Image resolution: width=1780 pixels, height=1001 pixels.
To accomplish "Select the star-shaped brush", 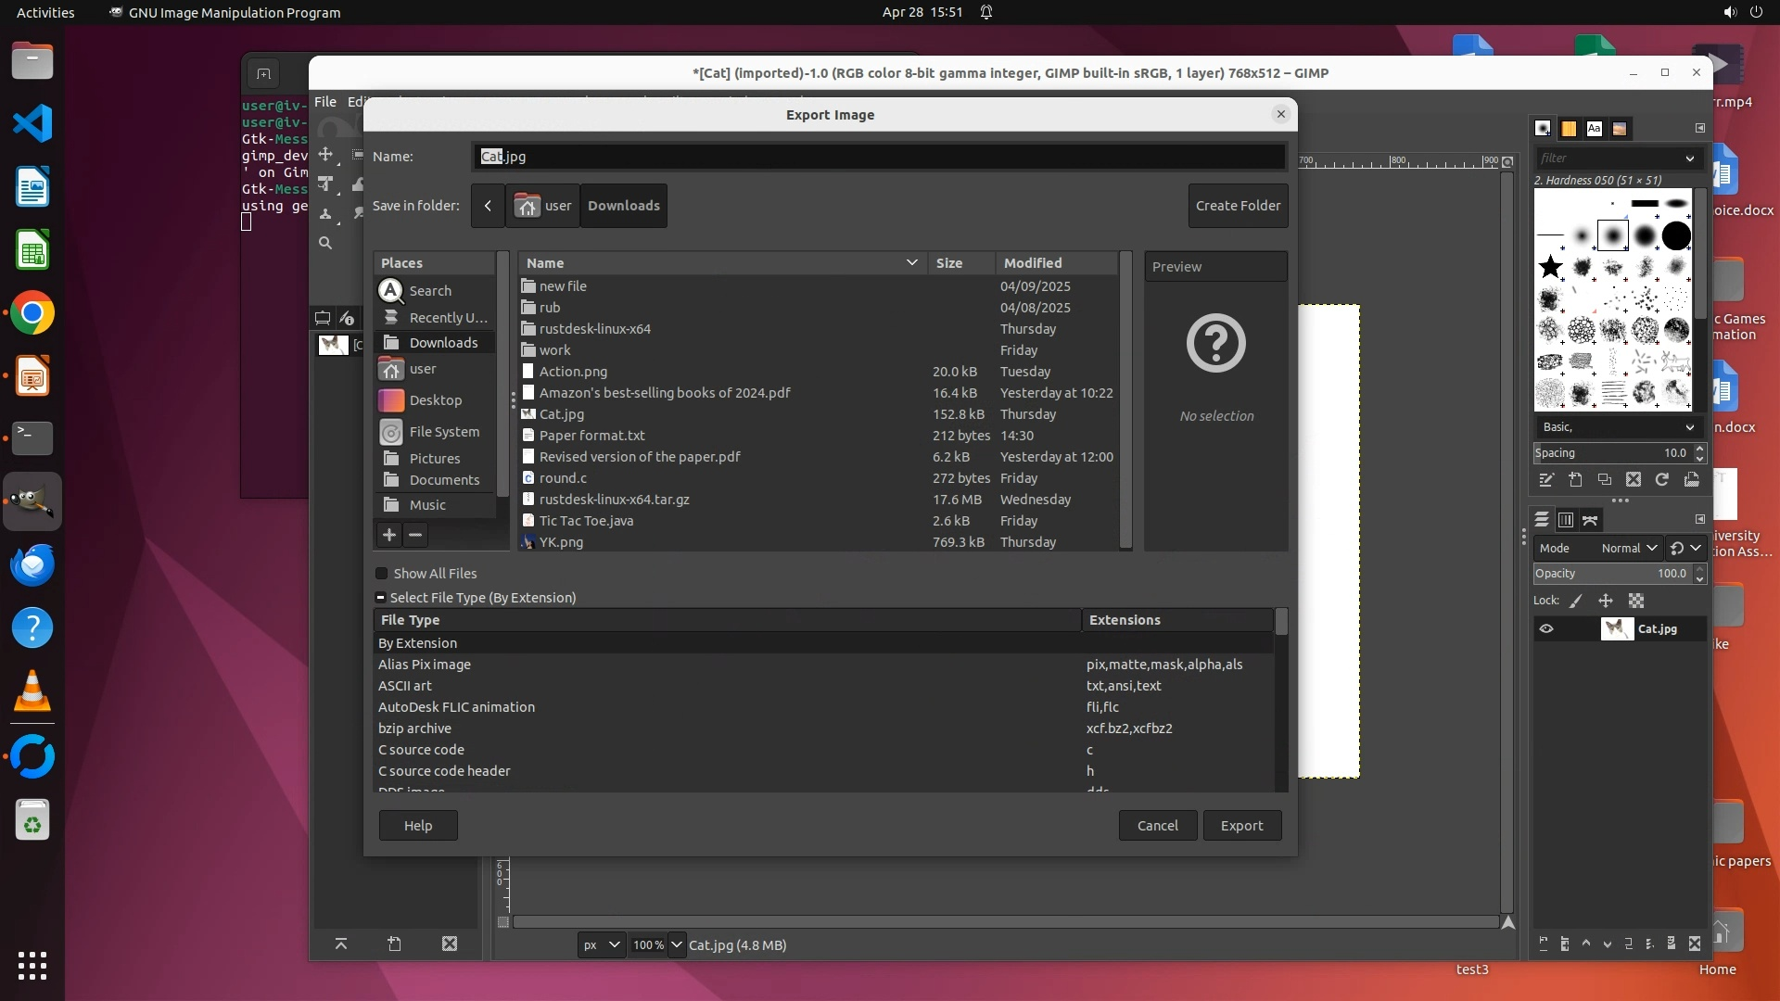I will [1550, 268].
